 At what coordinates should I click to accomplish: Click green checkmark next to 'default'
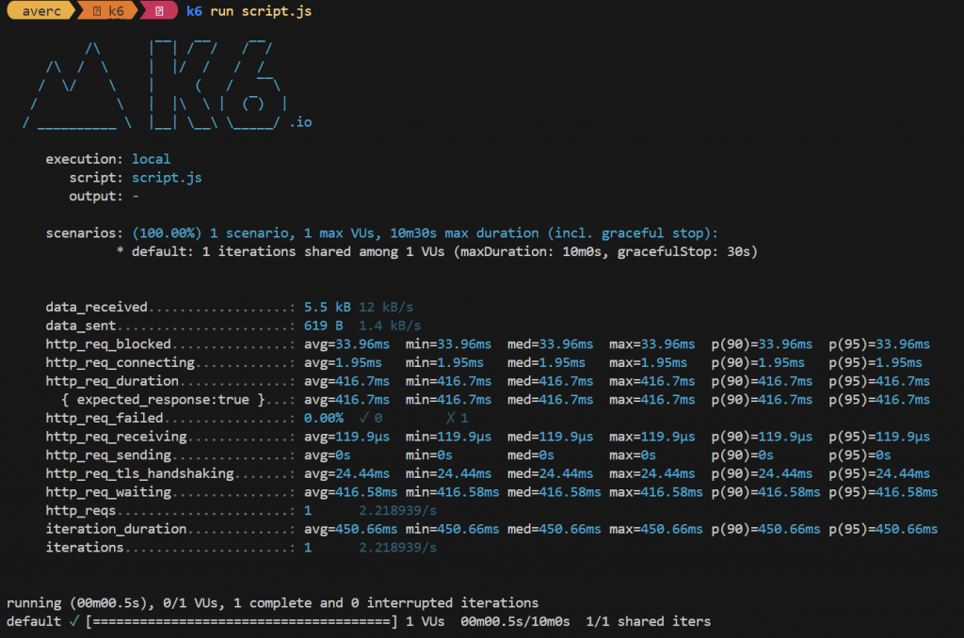pyautogui.click(x=74, y=621)
